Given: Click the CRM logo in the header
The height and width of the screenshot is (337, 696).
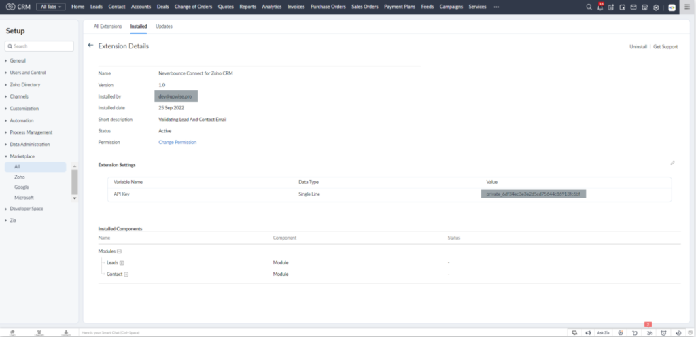Looking at the screenshot, I should 18,7.
